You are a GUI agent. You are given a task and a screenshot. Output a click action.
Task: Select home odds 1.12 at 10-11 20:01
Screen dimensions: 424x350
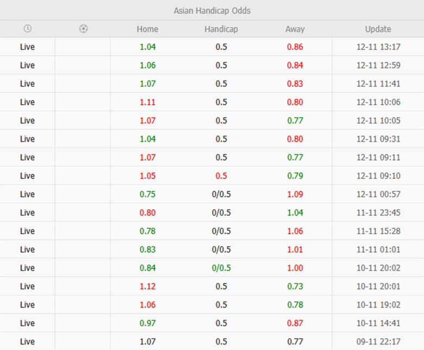(147, 286)
